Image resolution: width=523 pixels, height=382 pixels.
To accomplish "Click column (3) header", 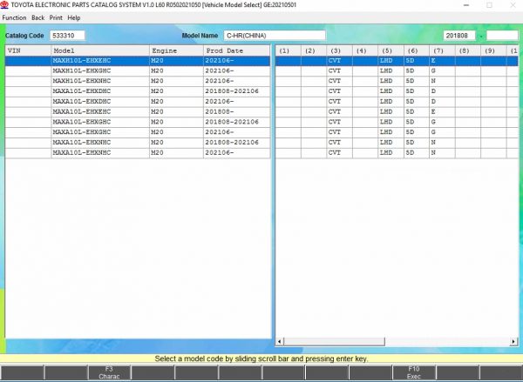I will click(340, 50).
